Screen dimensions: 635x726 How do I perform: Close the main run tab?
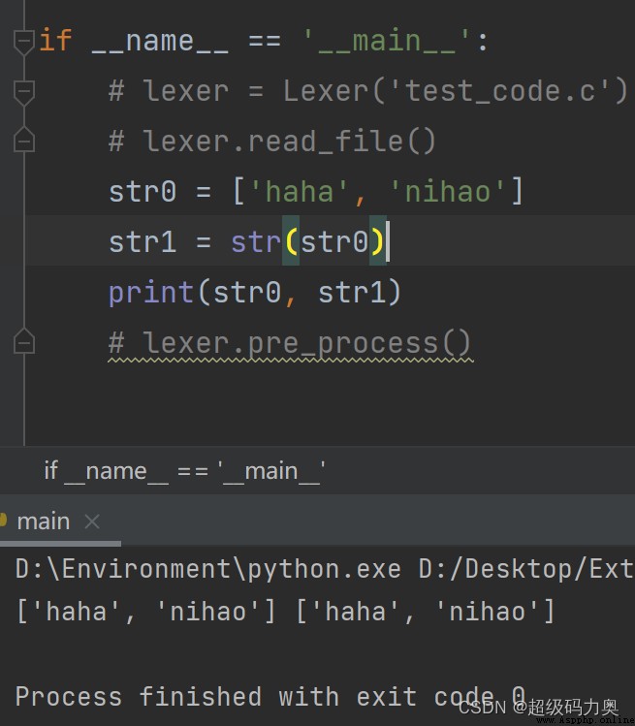coord(92,521)
